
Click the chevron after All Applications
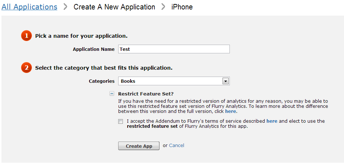coord(65,7)
